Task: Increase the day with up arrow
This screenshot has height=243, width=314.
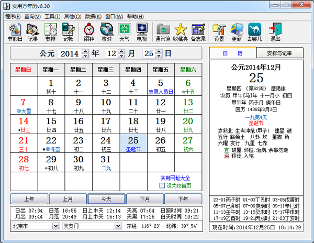Action: coord(159,51)
